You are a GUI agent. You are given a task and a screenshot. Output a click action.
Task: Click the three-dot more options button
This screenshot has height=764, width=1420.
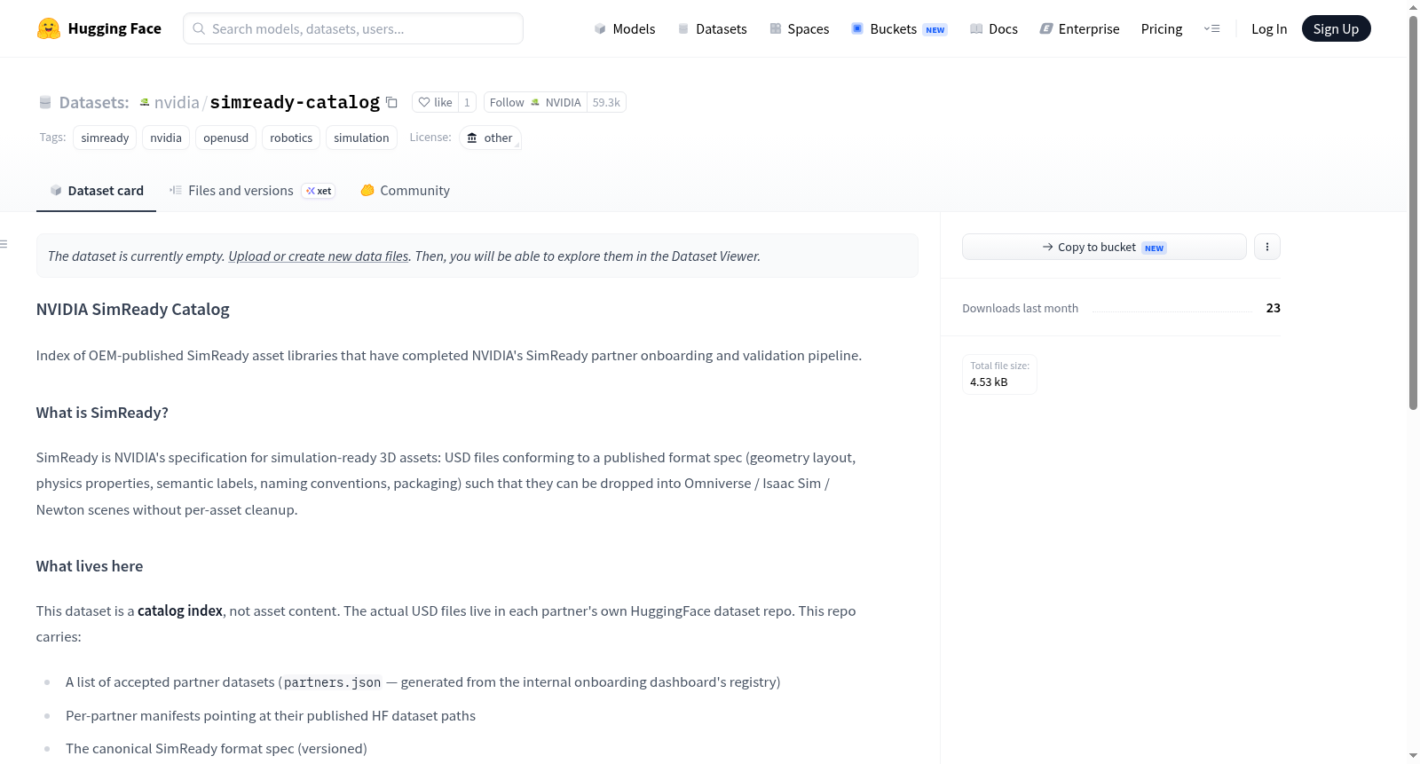click(1267, 247)
